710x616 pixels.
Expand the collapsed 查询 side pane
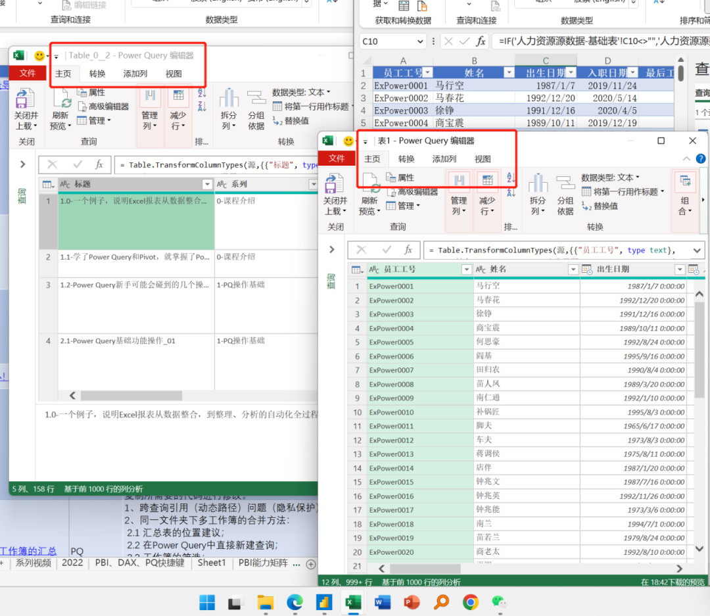[332, 250]
